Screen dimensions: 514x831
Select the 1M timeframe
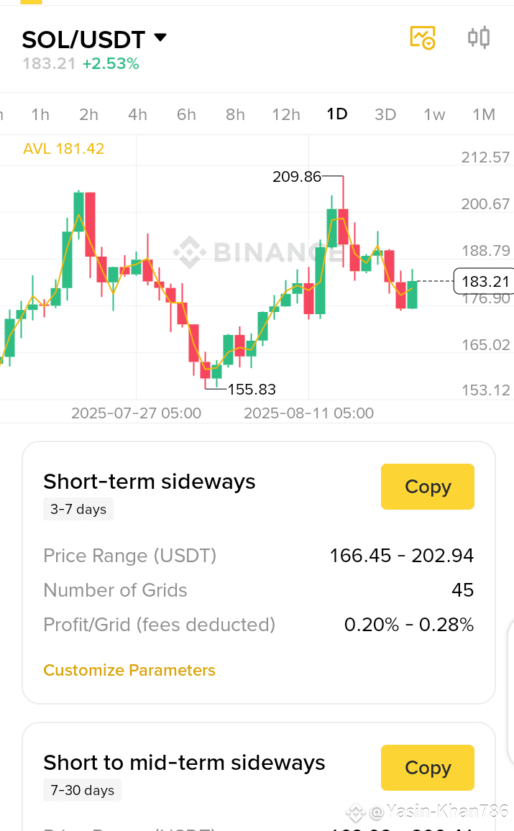click(484, 114)
